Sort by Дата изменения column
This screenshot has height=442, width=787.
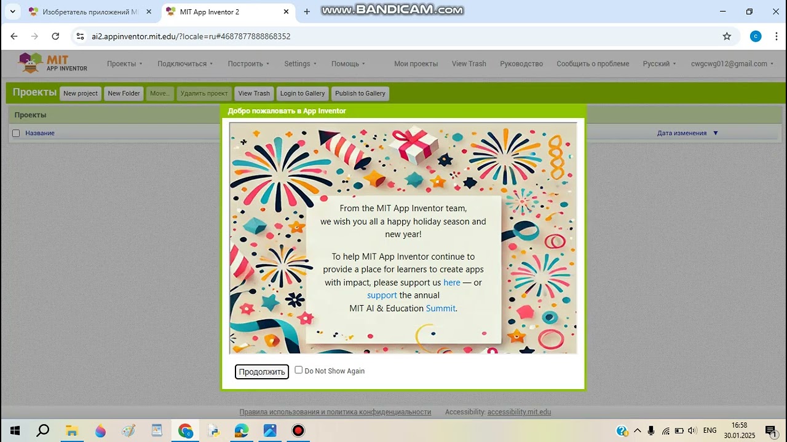click(x=682, y=133)
